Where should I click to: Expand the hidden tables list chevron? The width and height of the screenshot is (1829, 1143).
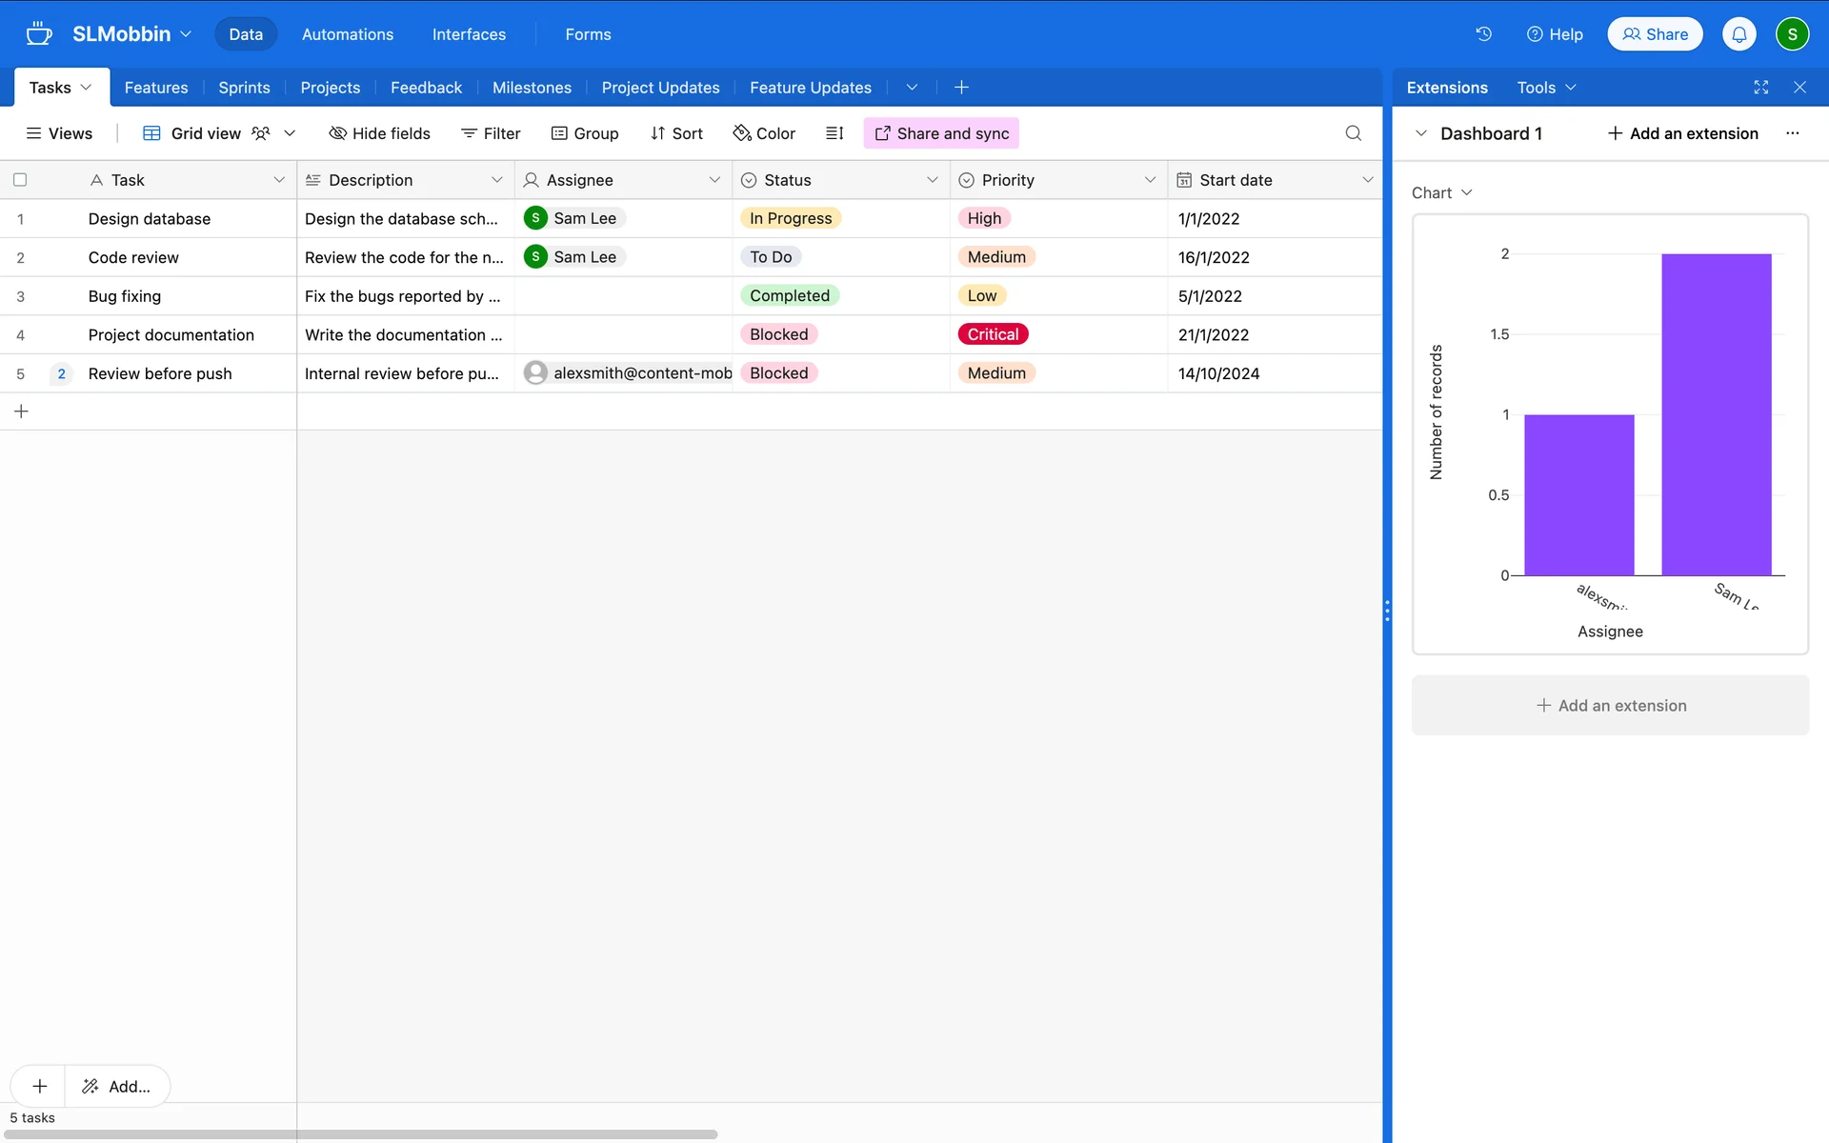point(912,87)
